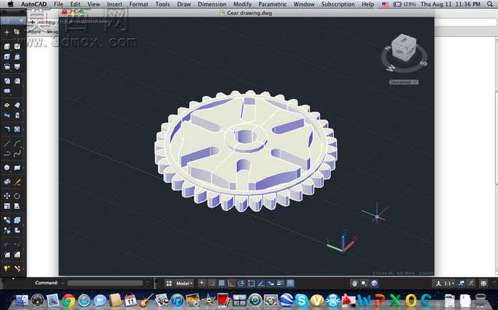Click the W compass letter on ViewCube ring

click(x=391, y=68)
